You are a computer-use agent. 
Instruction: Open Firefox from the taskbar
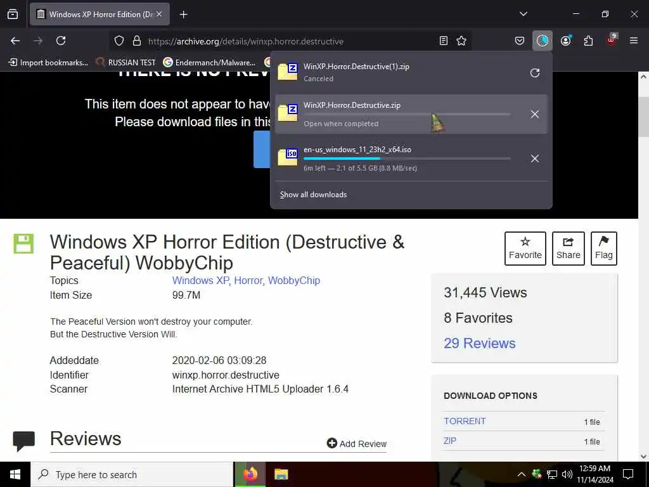[250, 474]
